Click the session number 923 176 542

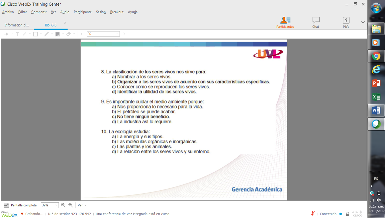[x=70, y=214]
